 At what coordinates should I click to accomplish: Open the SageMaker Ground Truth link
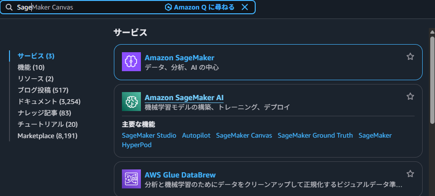[315, 135]
